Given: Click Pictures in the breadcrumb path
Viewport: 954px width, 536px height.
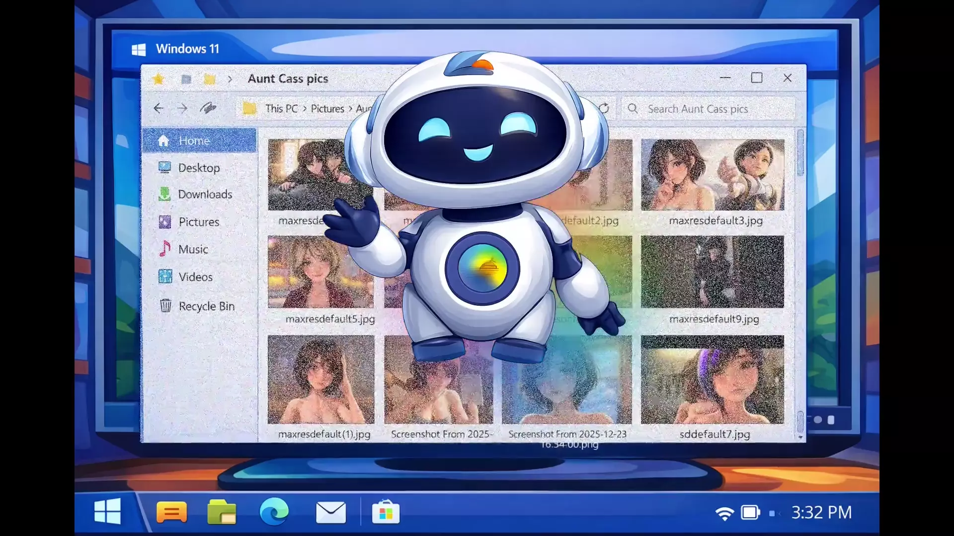Looking at the screenshot, I should pyautogui.click(x=327, y=109).
